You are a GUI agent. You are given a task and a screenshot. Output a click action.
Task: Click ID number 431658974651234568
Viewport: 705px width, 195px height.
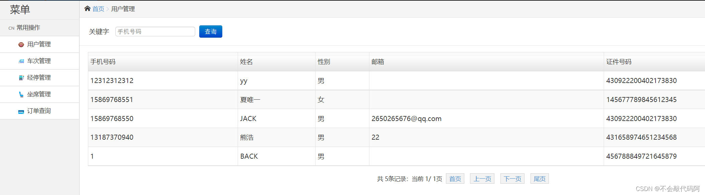641,137
